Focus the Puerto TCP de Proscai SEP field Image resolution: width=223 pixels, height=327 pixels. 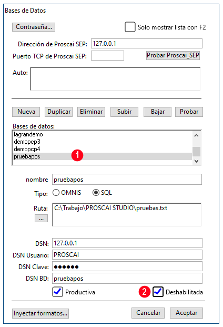coord(107,56)
